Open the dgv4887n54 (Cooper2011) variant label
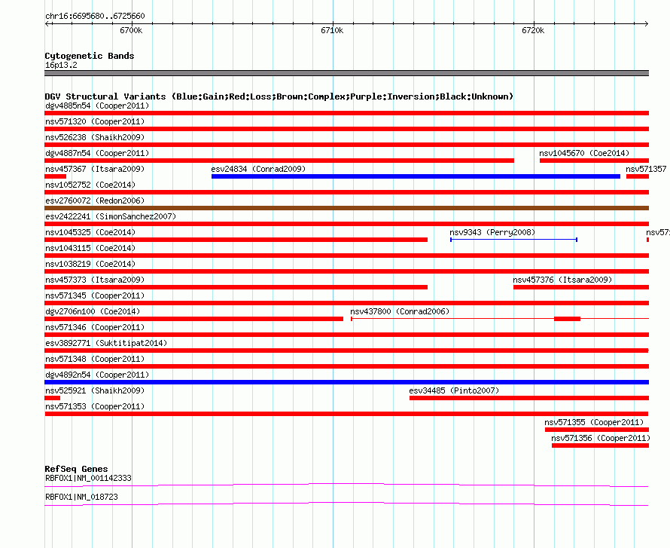The width and height of the screenshot is (670, 548). click(97, 153)
